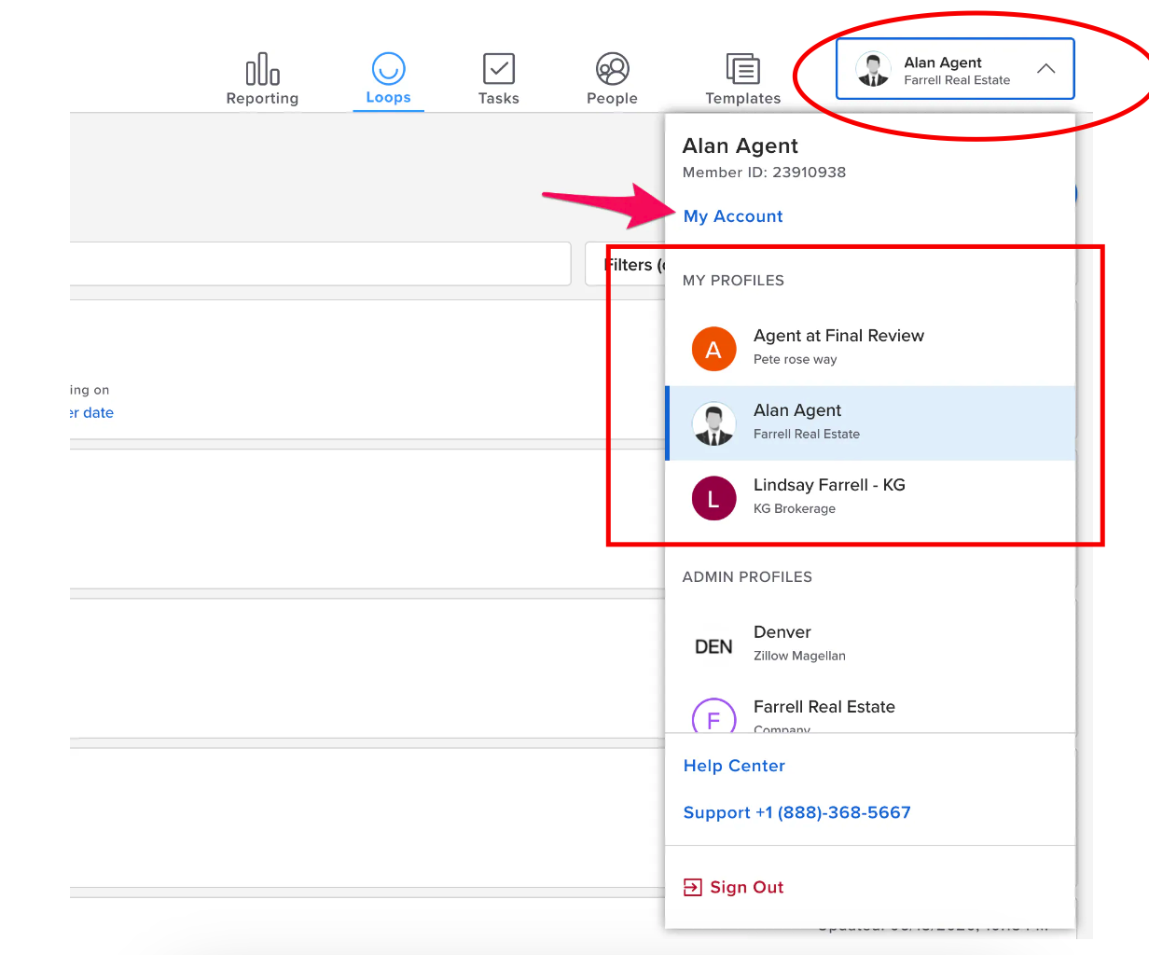Click the Agent at Final Review avatar
This screenshot has width=1149, height=955.
(713, 348)
